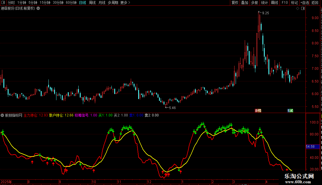Click the 吸筹信号: 1.00 value
The height and width of the screenshot is (185, 322).
[86, 115]
